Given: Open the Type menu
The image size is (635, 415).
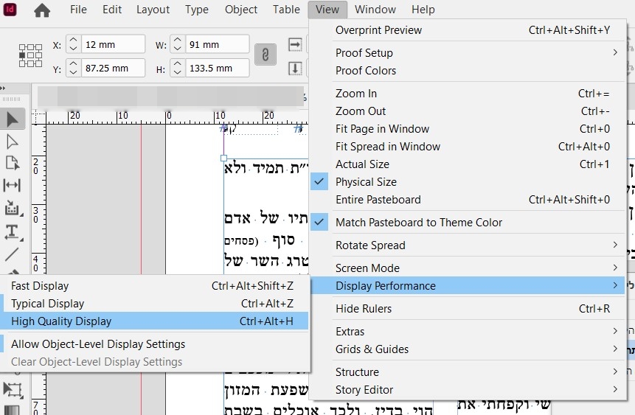Looking at the screenshot, I should click(196, 10).
